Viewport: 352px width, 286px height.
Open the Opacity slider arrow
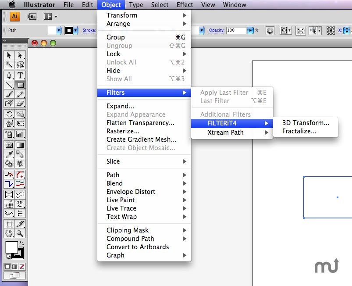[250, 30]
